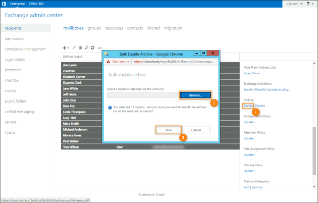Sort by DISPLAY NAME column header
This screenshot has width=318, height=203.
73,57
